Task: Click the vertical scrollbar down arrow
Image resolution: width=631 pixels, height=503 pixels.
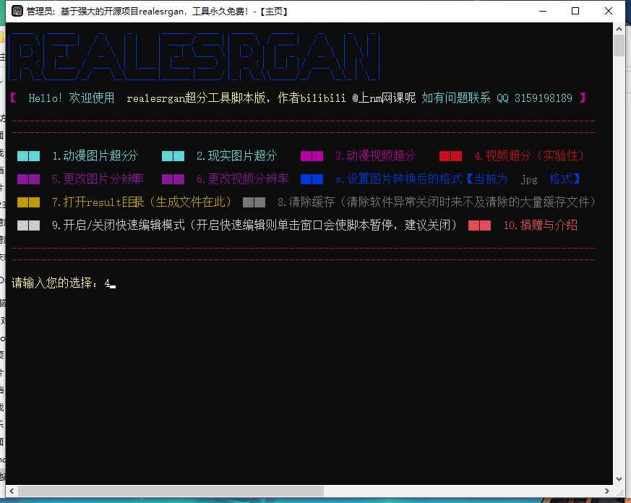Action: [x=619, y=478]
